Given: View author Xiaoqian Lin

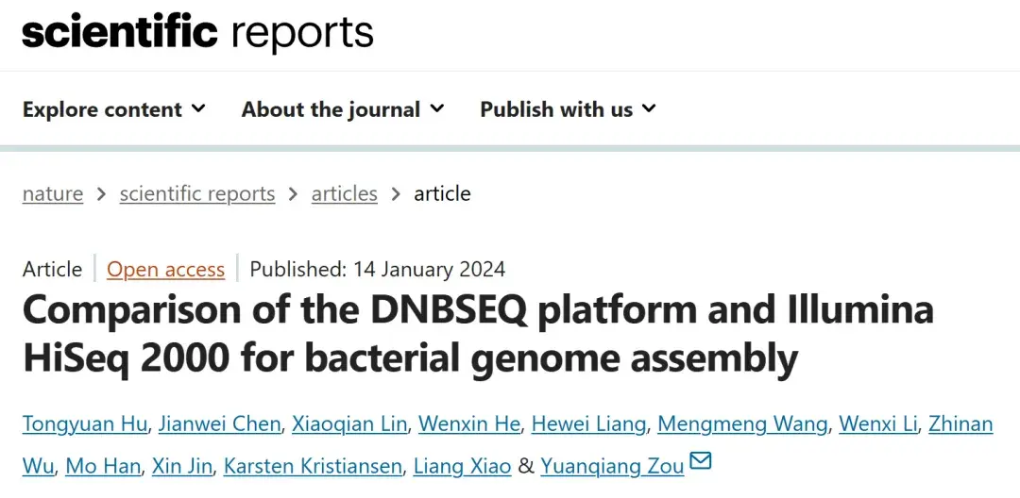Looking at the screenshot, I should click(x=349, y=424).
